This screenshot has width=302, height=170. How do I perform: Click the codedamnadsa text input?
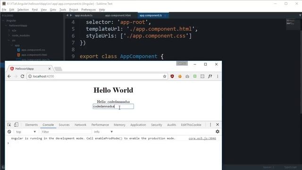coord(113,106)
